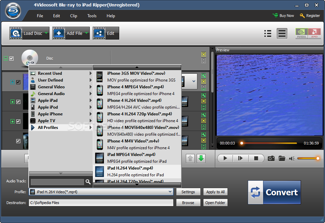
Task: Open the Apple iPad profile category
Action: pos(61,101)
